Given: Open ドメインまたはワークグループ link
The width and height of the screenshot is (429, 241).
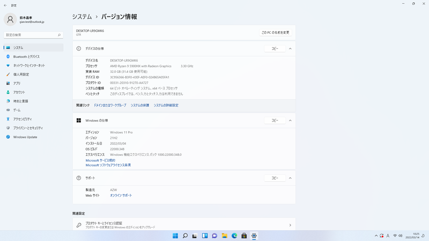Looking at the screenshot, I should (x=110, y=105).
